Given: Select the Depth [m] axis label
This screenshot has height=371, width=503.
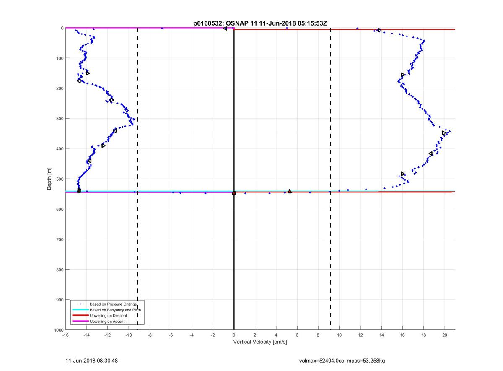Looking at the screenshot, I should click(49, 179).
